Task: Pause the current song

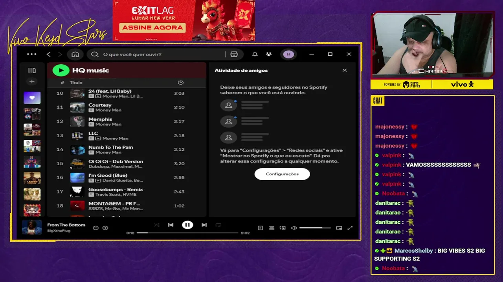Action: [x=187, y=225]
